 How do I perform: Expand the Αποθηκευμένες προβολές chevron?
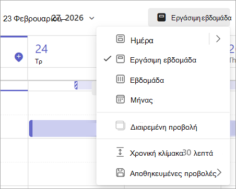click(219, 172)
